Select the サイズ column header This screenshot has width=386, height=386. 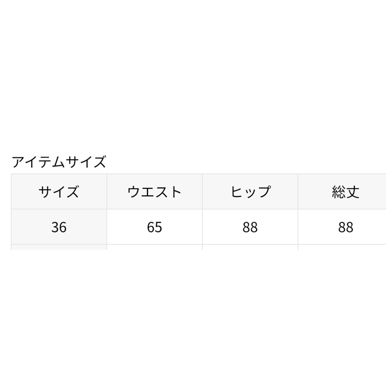(x=59, y=192)
